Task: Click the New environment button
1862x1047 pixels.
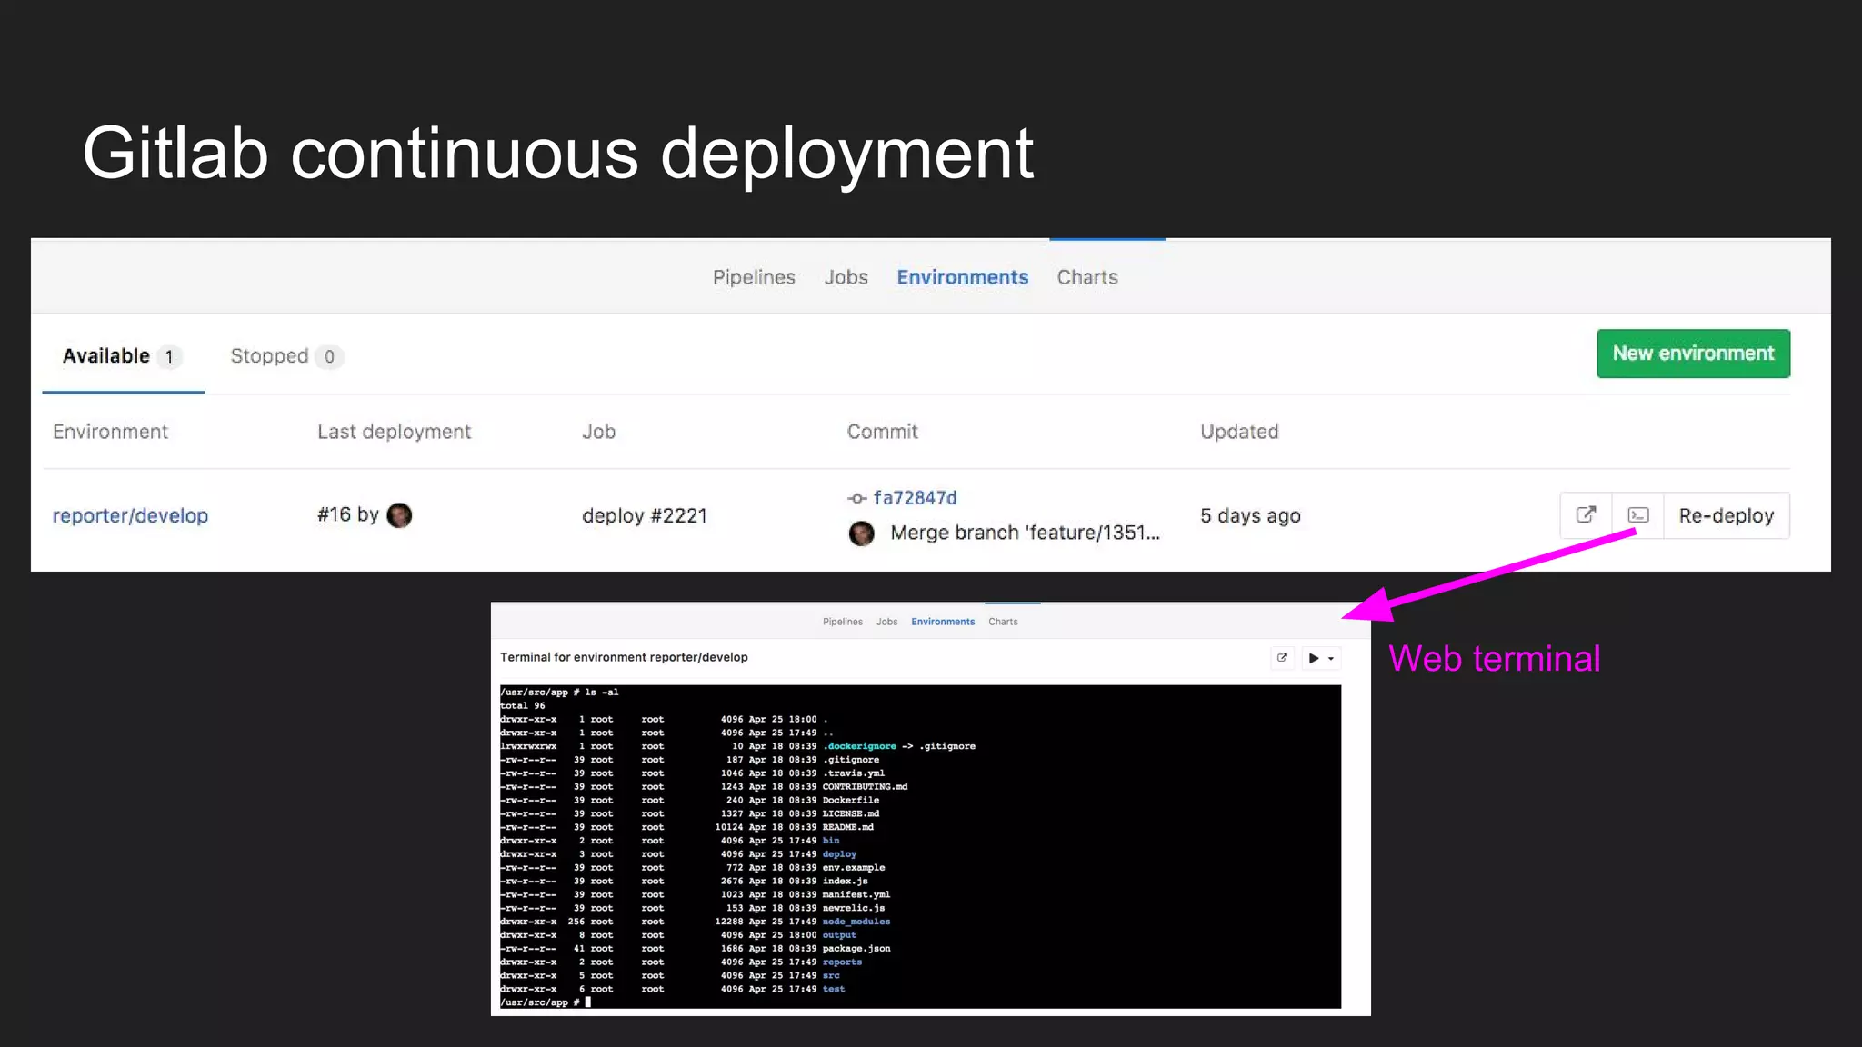Action: click(1693, 354)
